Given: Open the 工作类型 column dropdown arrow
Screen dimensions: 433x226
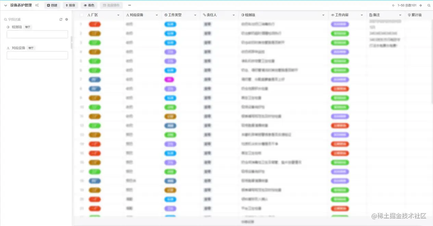Looking at the screenshot, I should pyautogui.click(x=195, y=15).
